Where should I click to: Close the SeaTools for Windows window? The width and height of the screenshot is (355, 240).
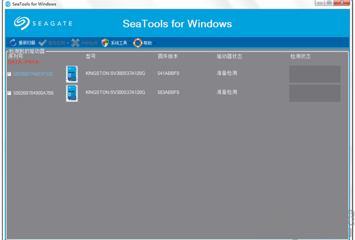(342, 3)
